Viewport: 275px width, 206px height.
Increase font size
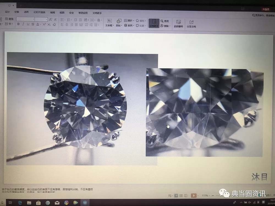[51, 20]
